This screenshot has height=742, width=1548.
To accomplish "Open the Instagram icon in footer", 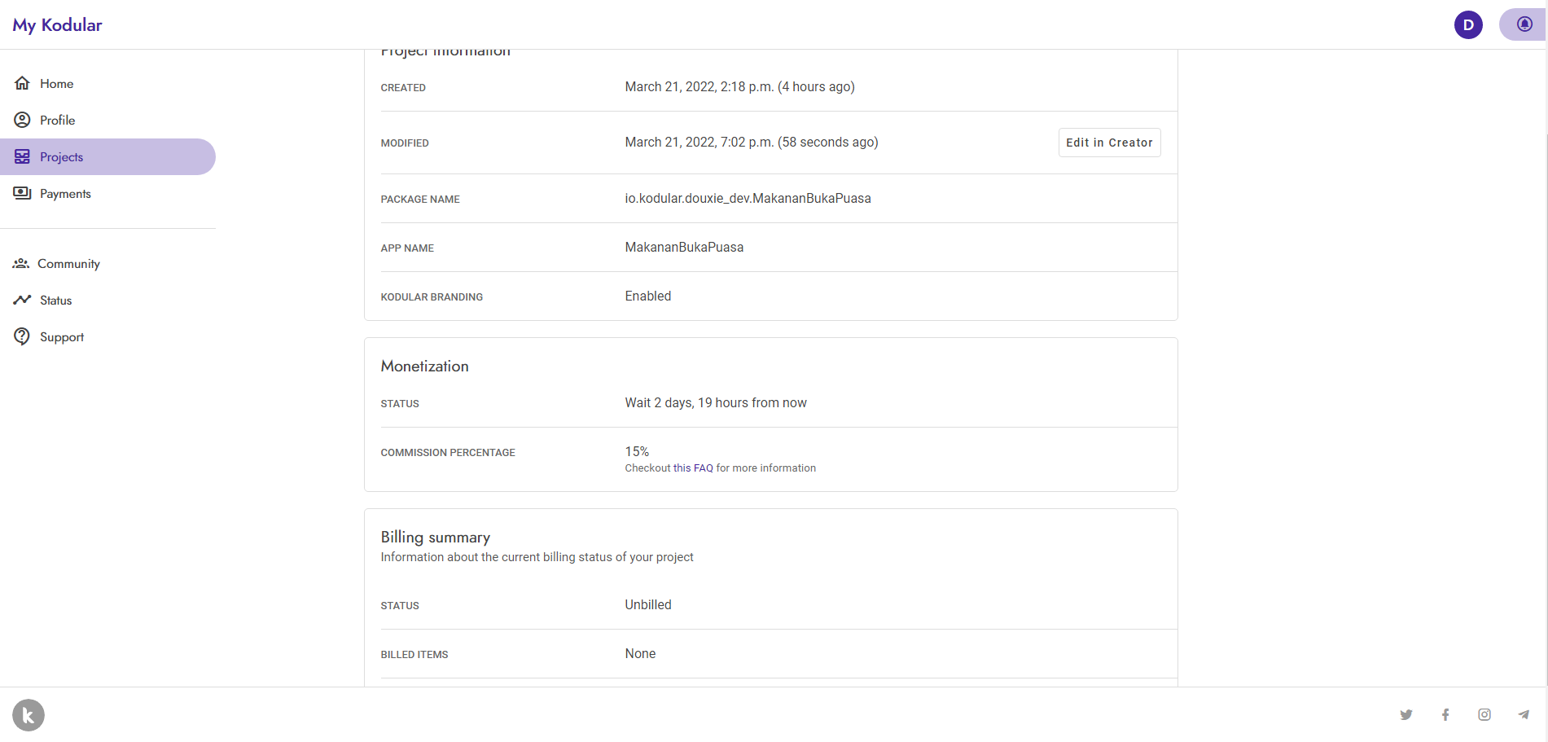I will coord(1484,714).
